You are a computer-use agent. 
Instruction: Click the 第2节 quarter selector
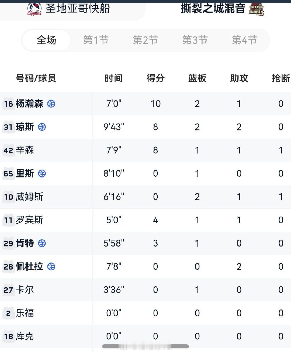[x=145, y=40]
